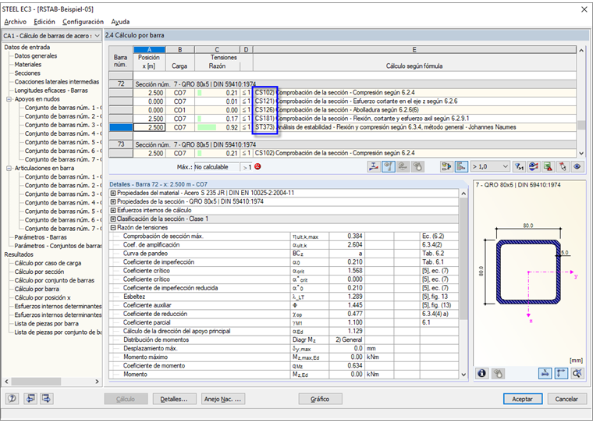The width and height of the screenshot is (593, 423).
Task: Click barra 73 row header
Action: (121, 144)
